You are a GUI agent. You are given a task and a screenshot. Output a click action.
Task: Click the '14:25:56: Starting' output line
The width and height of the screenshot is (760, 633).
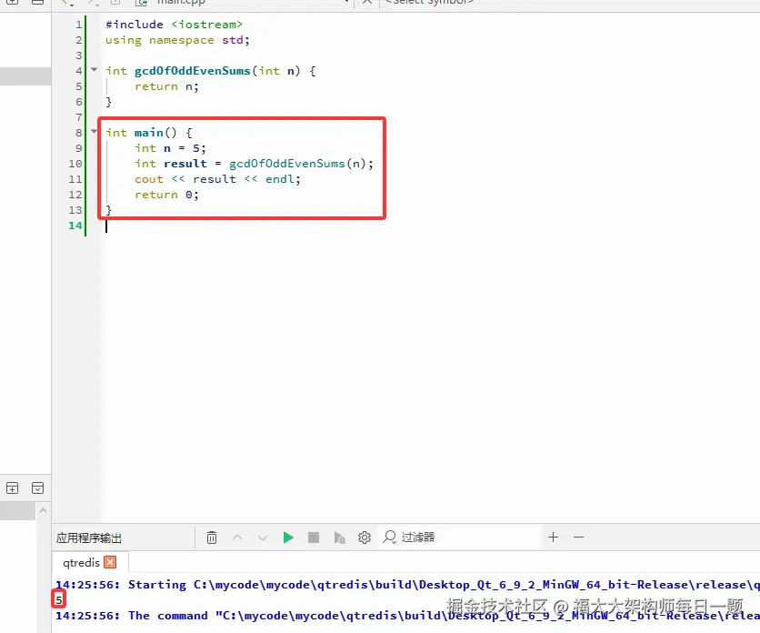(407, 585)
